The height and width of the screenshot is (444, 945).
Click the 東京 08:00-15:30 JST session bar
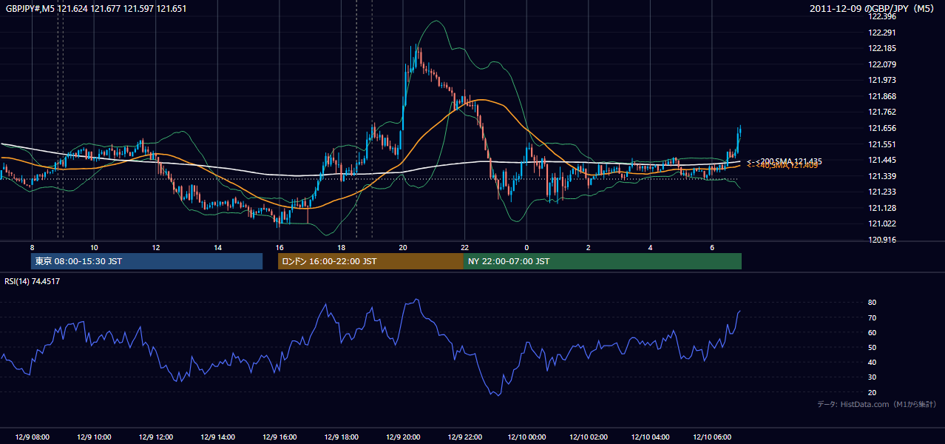pyautogui.click(x=146, y=261)
